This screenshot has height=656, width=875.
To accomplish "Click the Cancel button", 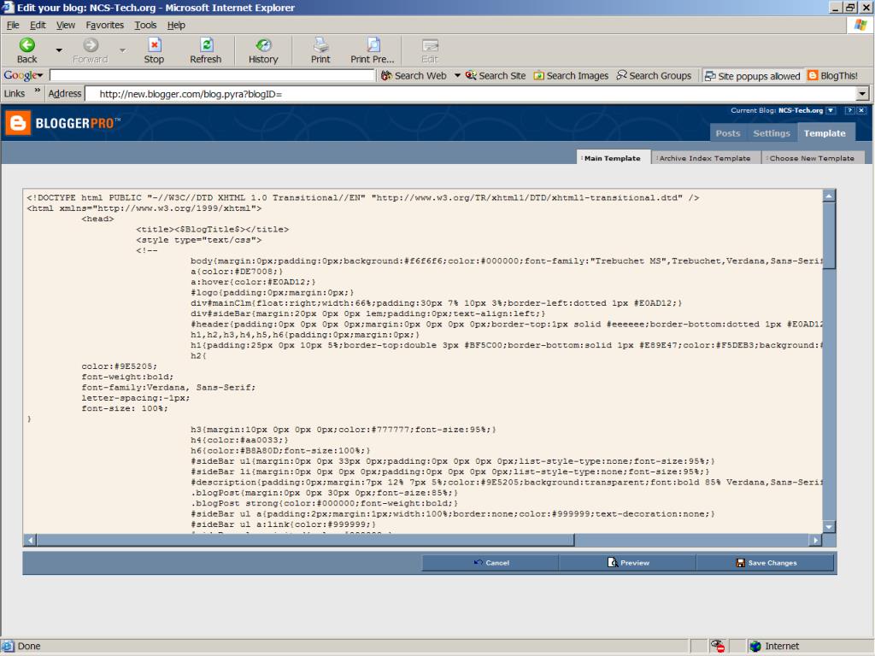I will tap(491, 563).
